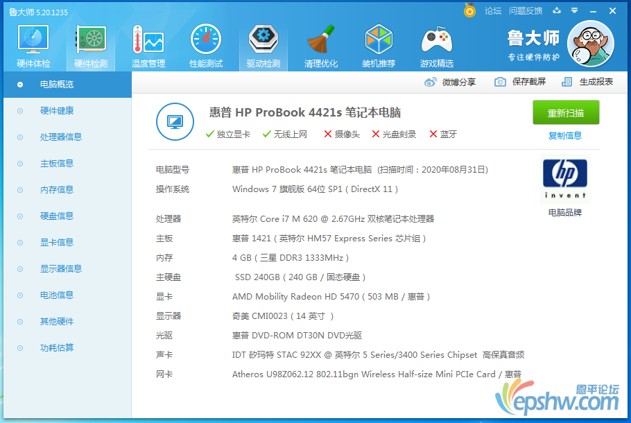Share via 微博分享 Weibo icon
631x423 pixels.
point(450,82)
